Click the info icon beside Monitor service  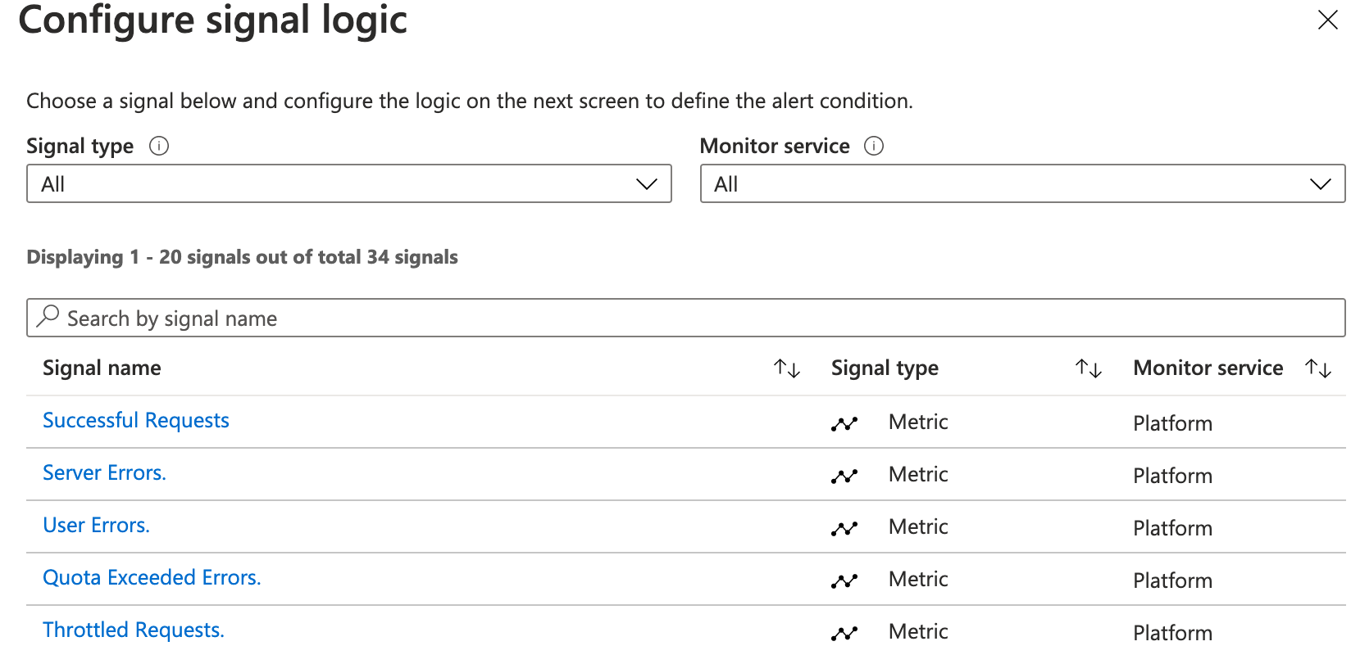click(874, 146)
